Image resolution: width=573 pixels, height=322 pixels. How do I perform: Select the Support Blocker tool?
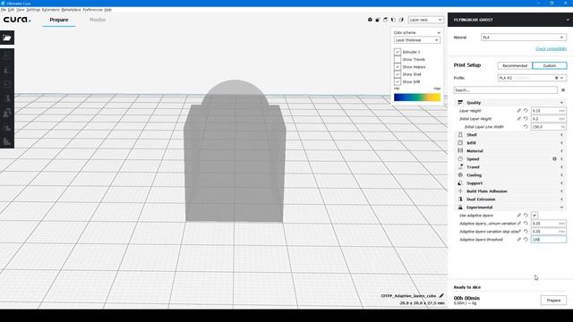[7, 127]
